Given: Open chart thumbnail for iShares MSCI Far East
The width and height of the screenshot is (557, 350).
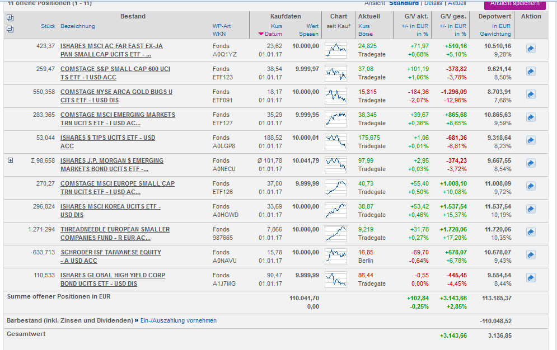Looking at the screenshot, I should pos(336,50).
